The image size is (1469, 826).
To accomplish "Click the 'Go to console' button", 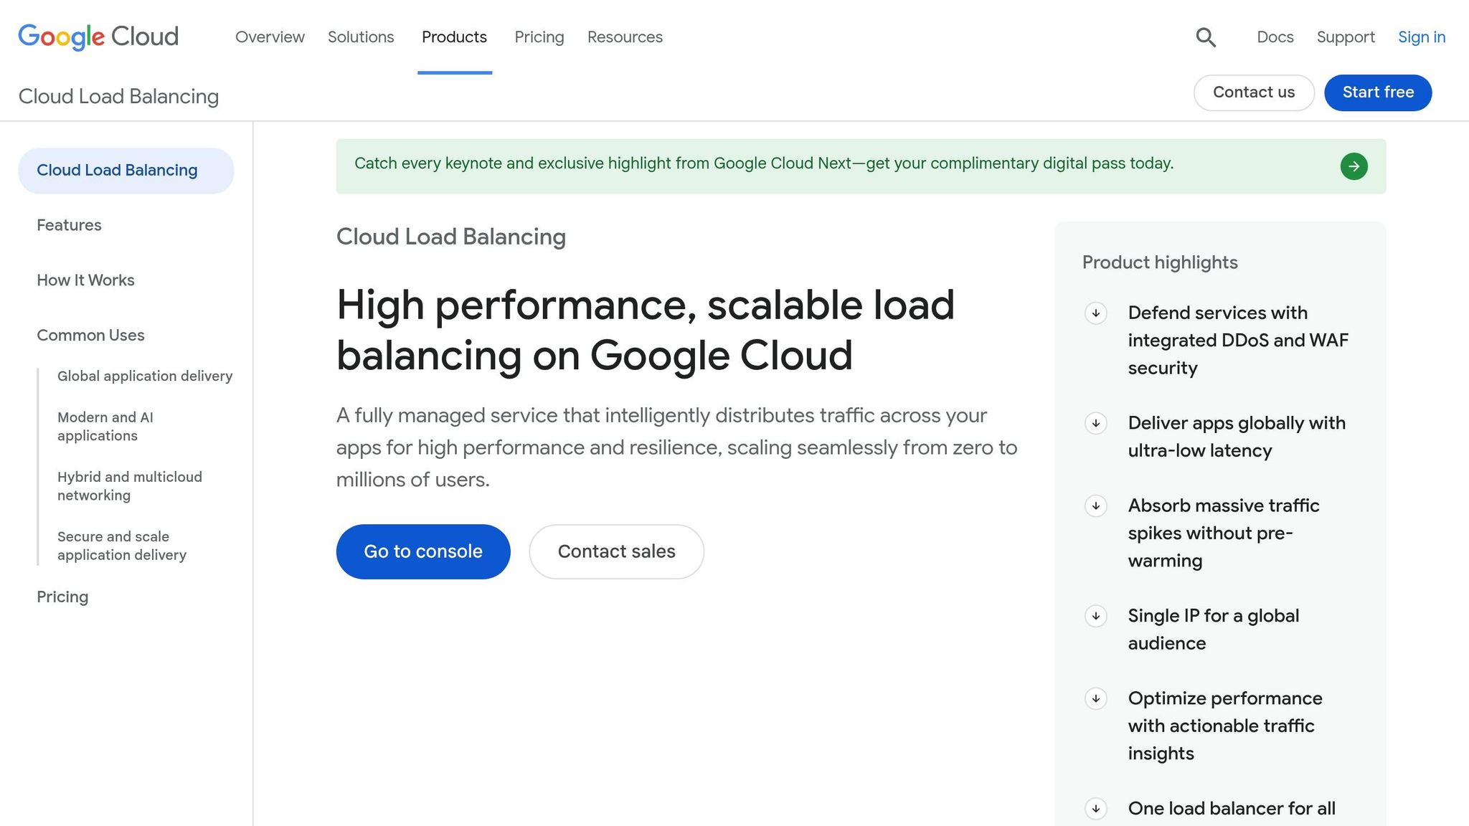I will coord(422,551).
